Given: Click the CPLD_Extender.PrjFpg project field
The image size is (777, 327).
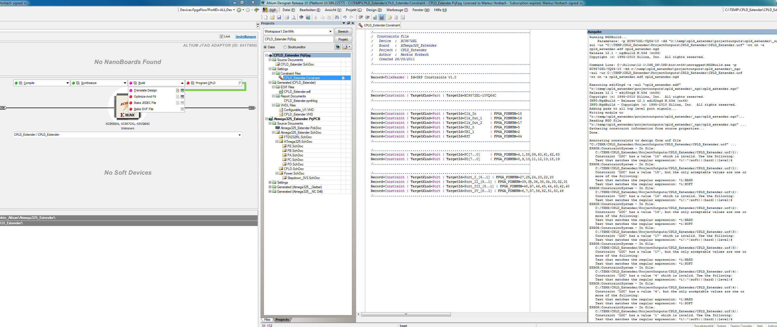Looking at the screenshot, I should click(x=298, y=39).
